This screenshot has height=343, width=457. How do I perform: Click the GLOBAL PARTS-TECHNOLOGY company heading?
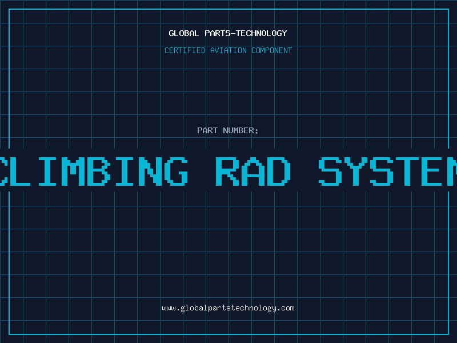tap(228, 33)
